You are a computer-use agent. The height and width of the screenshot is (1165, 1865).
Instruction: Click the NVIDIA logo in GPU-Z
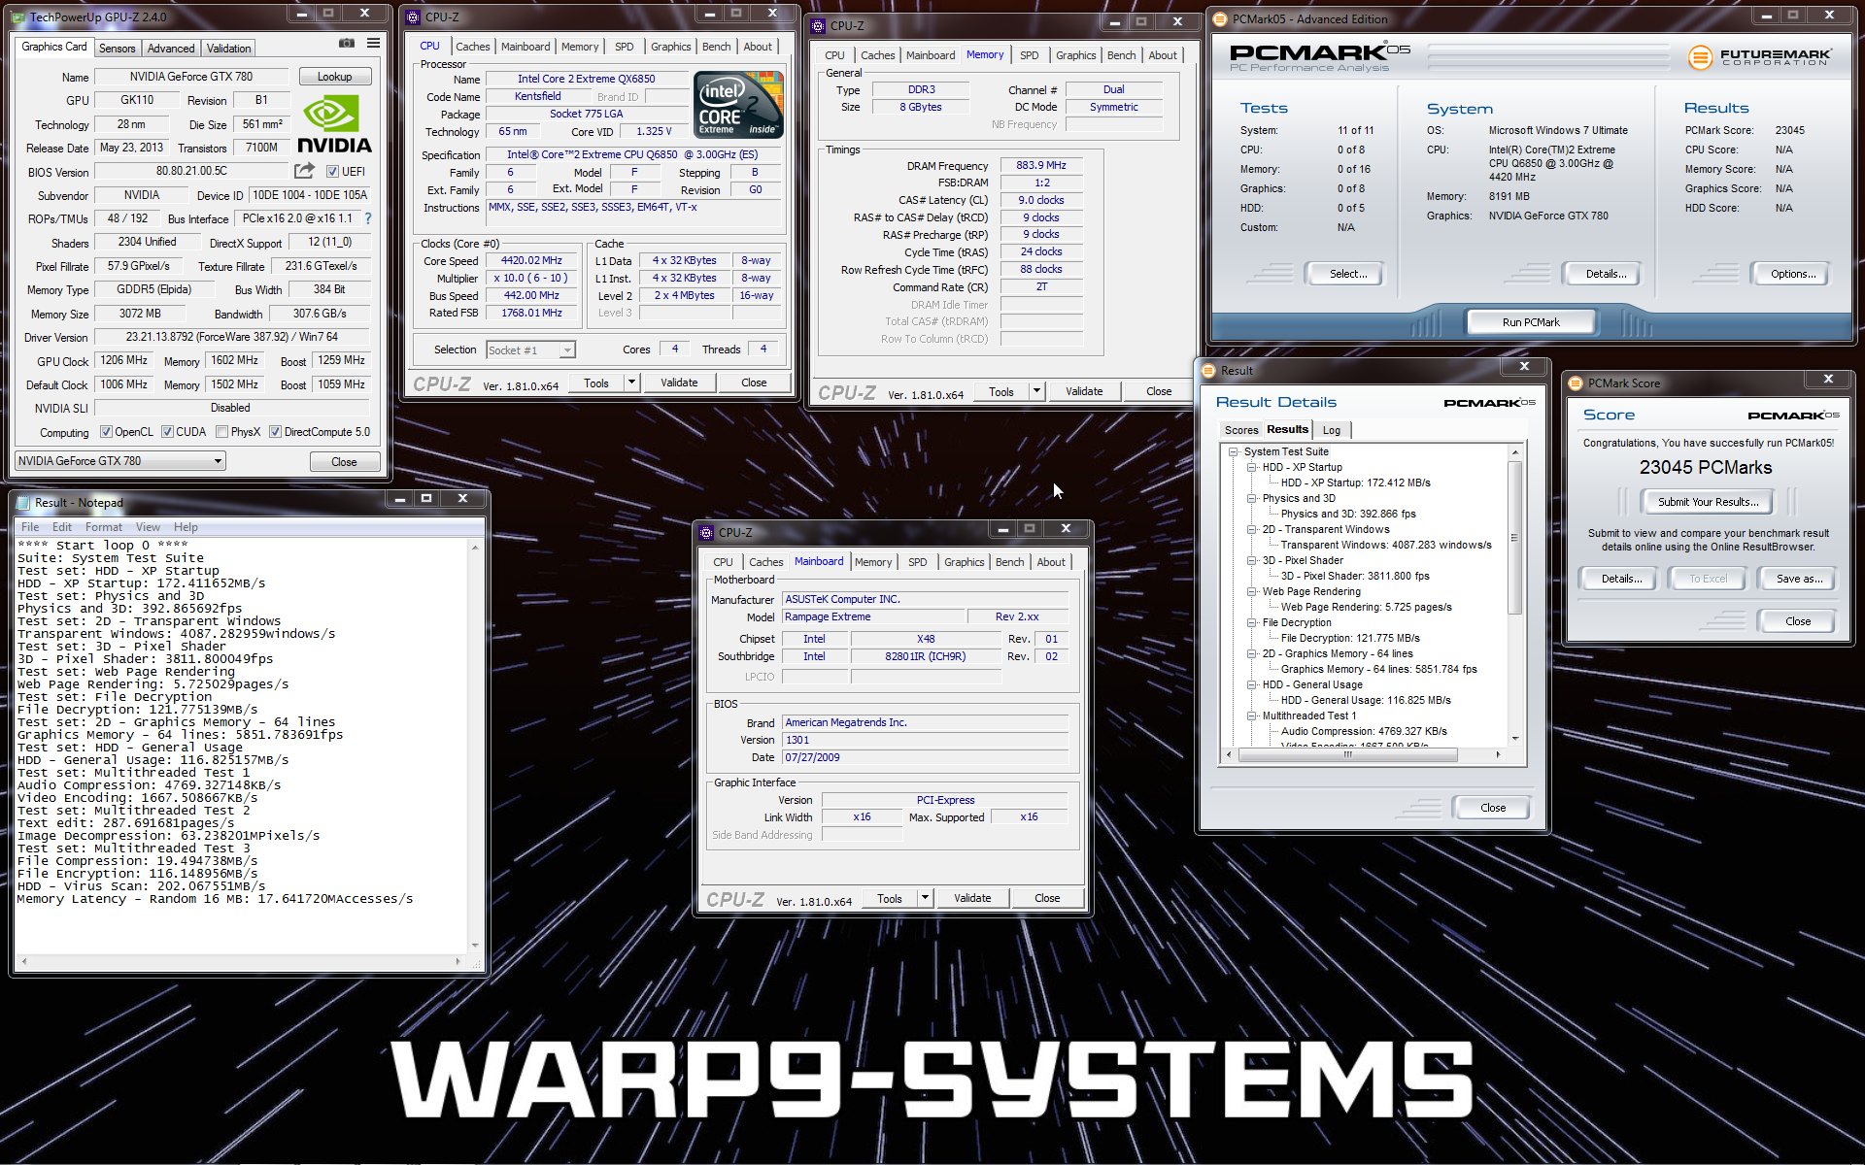coord(334,124)
